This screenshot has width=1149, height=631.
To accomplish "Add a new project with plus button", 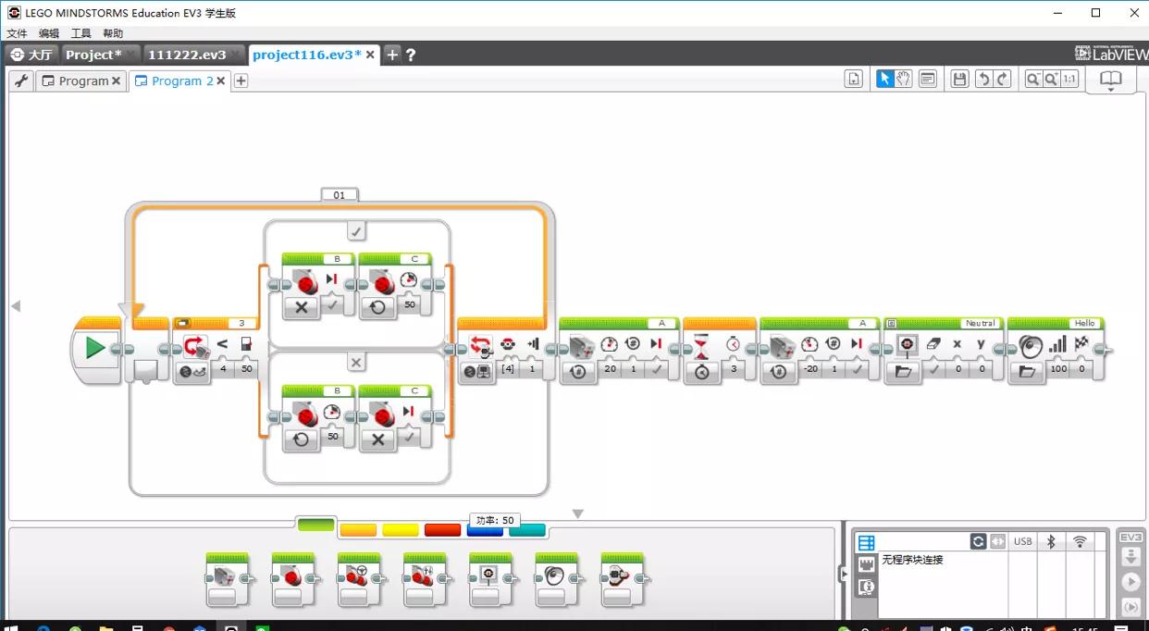I will 392,55.
